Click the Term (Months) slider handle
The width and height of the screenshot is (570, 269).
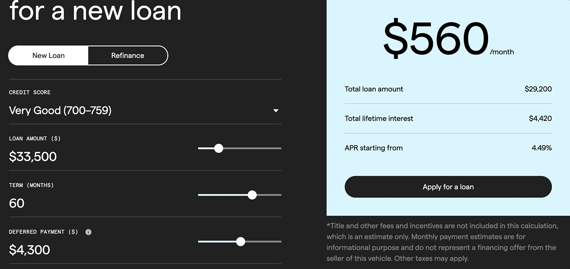click(252, 195)
